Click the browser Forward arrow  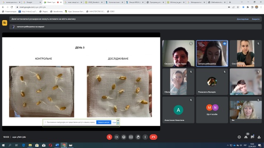pyautogui.click(x=7, y=7)
